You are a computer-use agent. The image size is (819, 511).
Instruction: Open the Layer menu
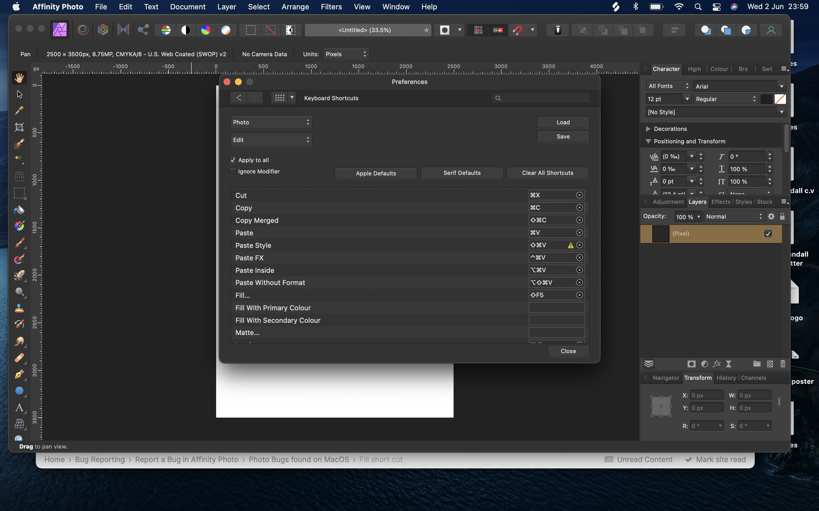[226, 7]
